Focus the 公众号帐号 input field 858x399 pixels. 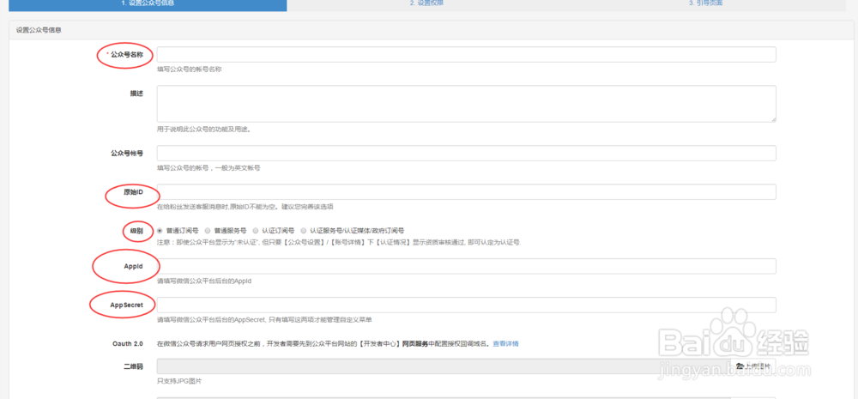point(466,154)
